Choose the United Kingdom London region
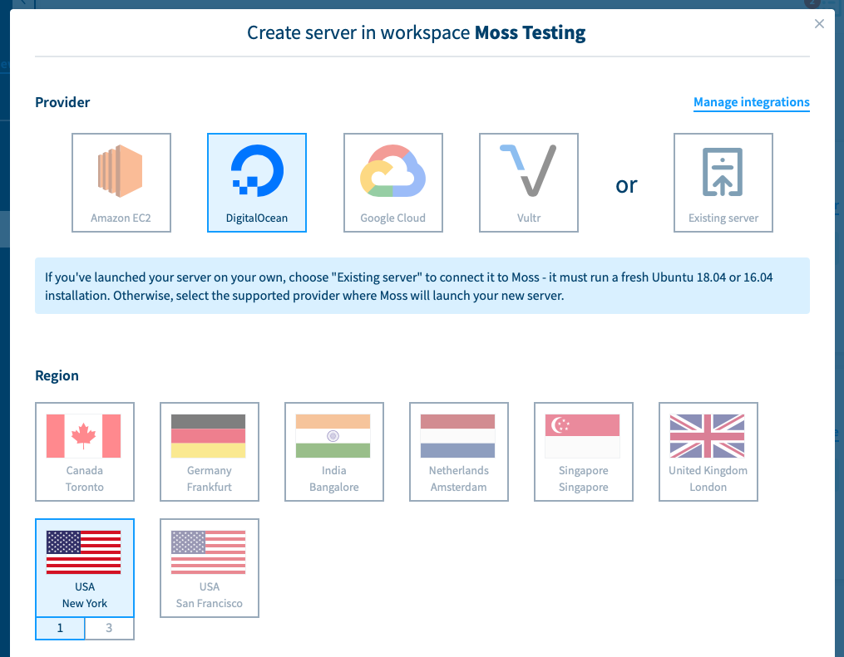 coord(708,452)
